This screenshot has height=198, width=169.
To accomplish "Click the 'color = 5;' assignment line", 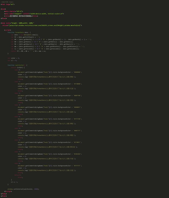I will 22,121.
